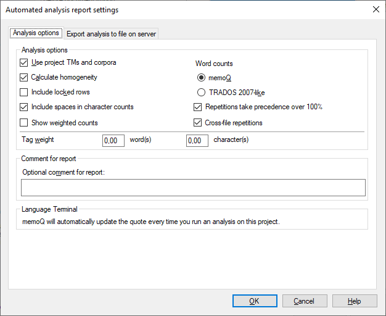
Task: Close the Automated analysis report settings dialog
Action: (376, 9)
